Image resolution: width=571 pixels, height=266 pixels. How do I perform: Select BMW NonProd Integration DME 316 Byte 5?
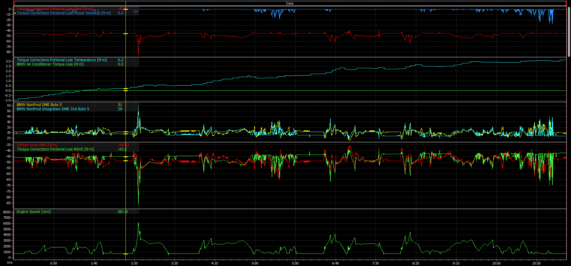click(x=53, y=109)
